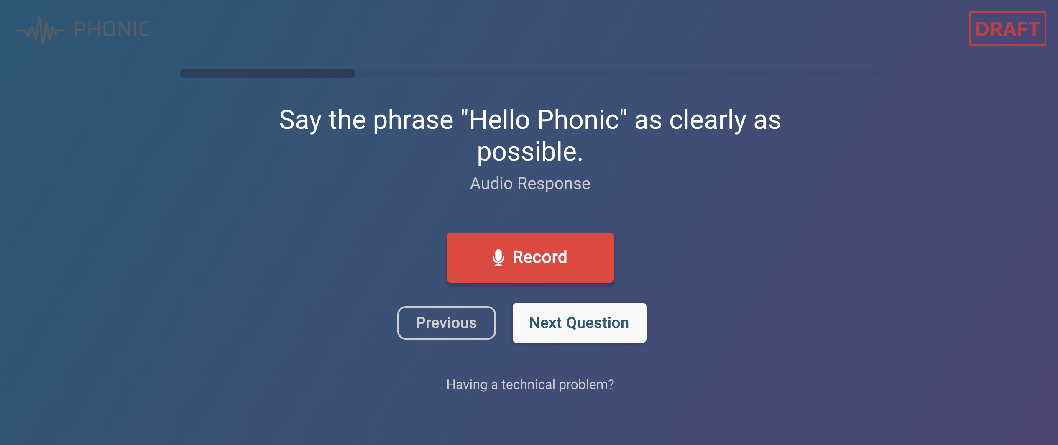The image size is (1058, 445).
Task: Click the 'Audio Response' label
Action: tap(530, 183)
